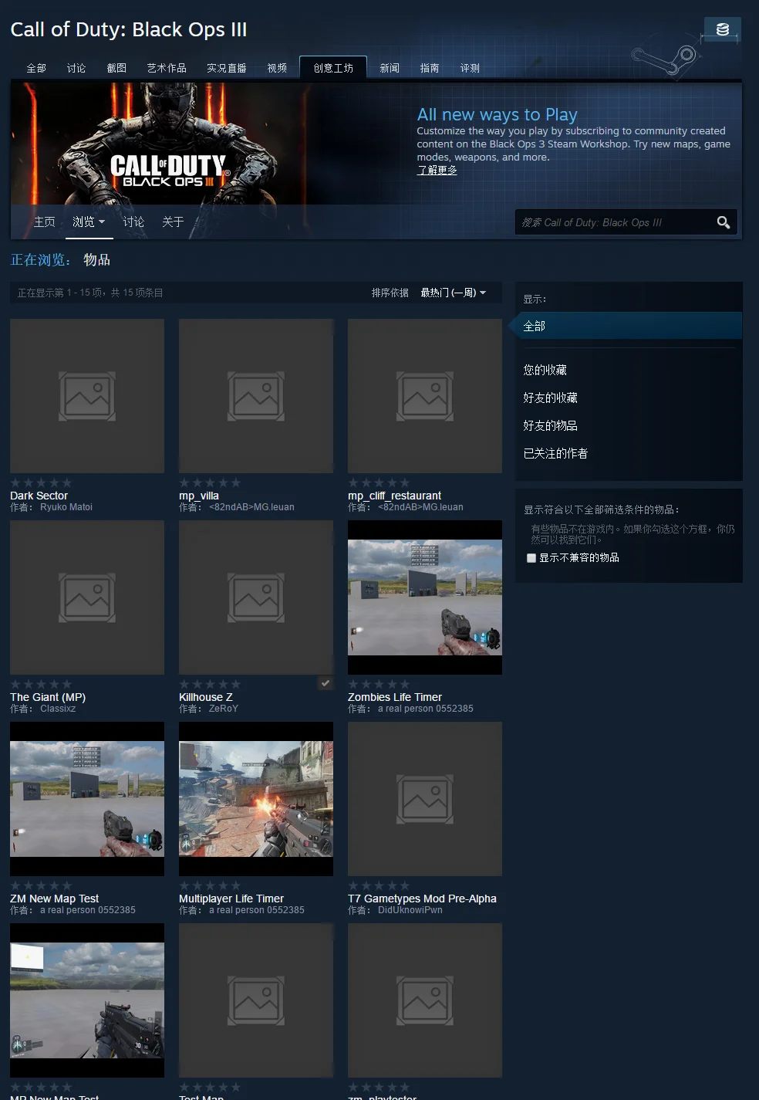Open the stacked-coins icon in the top-right corner
Viewport: 759px width, 1100px height.
(x=723, y=29)
